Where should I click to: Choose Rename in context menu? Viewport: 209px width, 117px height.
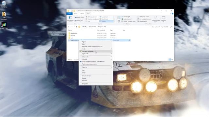tap(96, 81)
